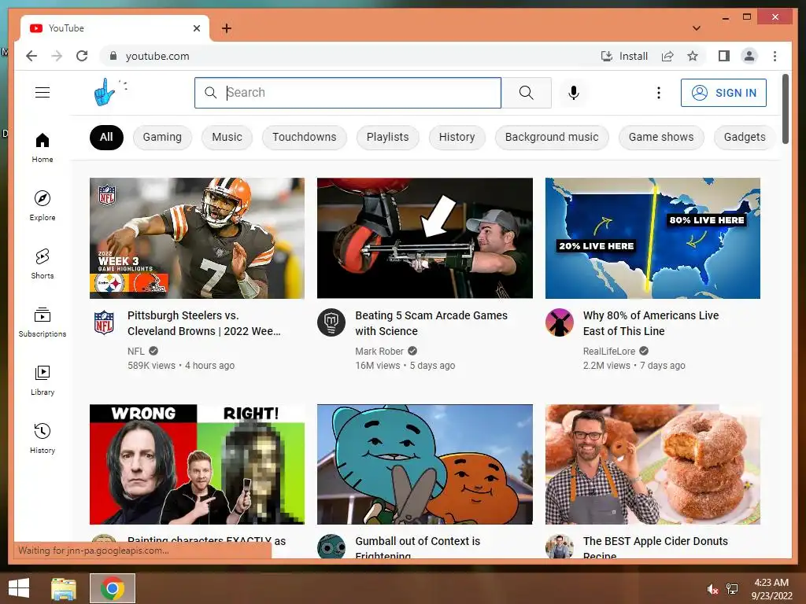Viewport: 806px width, 604px height.
Task: Open the Gumball cartoon thumbnail
Action: point(424,464)
